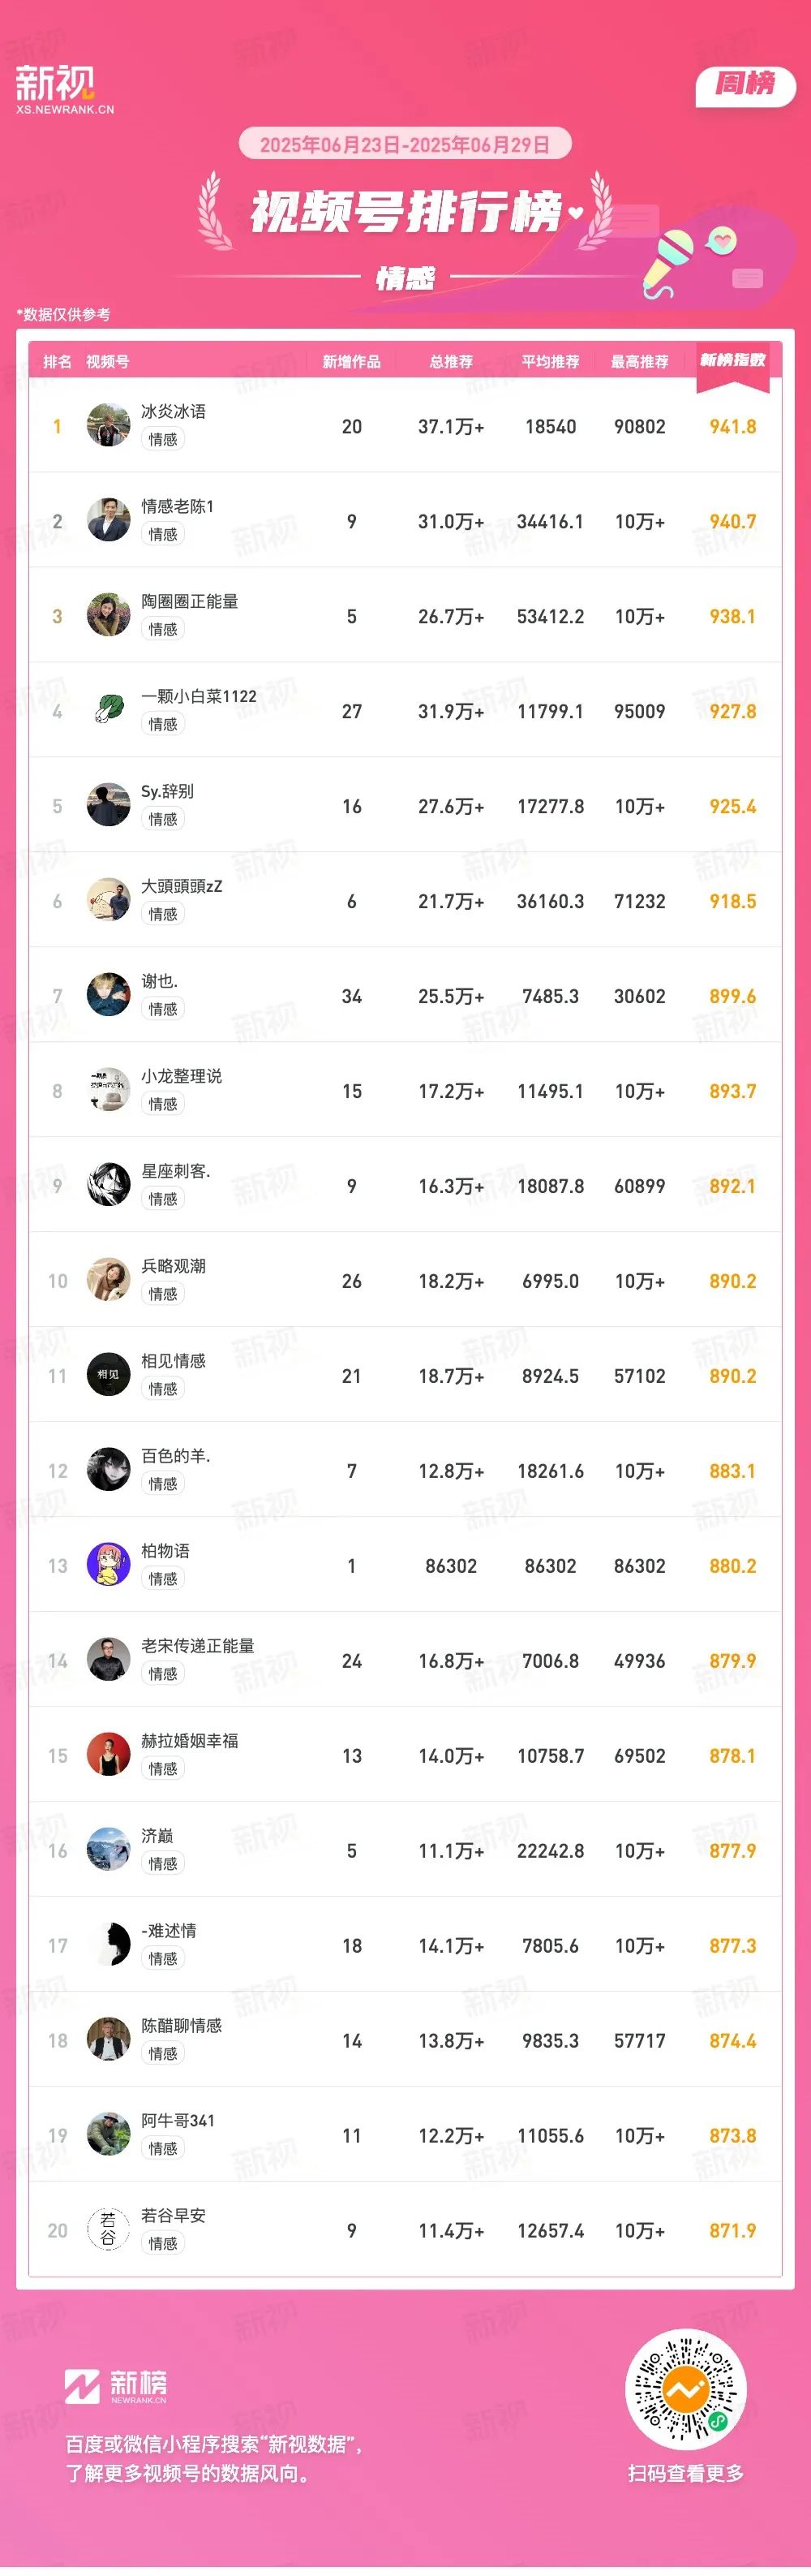Open the cabbage avatar of 一颗小白菜1122
This screenshot has width=811, height=2576.
108,710
